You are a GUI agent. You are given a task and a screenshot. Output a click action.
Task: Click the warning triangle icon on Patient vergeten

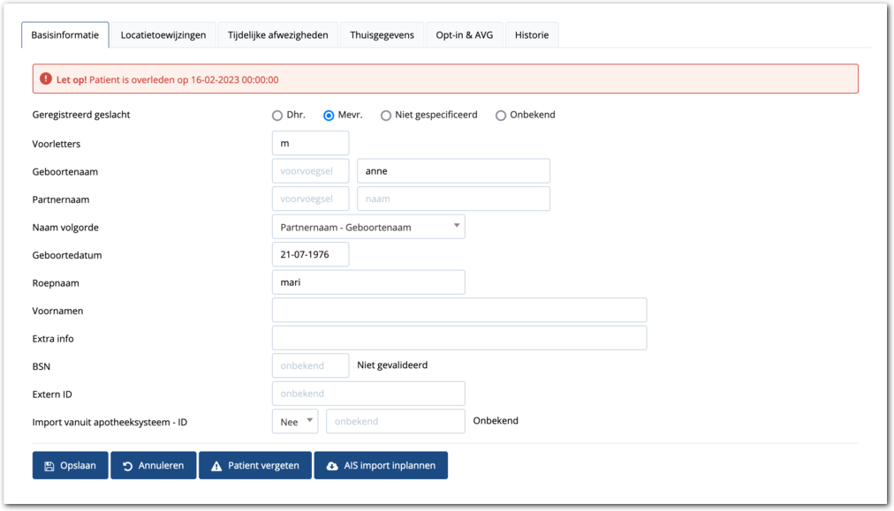[216, 465]
